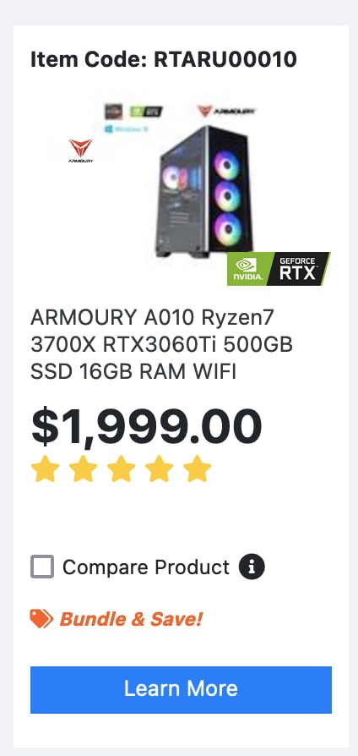Open the Bundle & Save! offer link
This screenshot has height=756, width=358.
[131, 619]
